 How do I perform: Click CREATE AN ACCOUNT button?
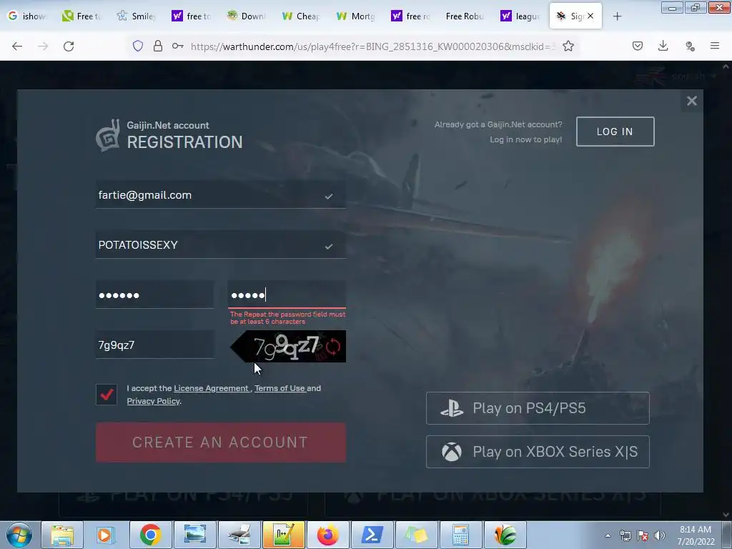pyautogui.click(x=221, y=442)
